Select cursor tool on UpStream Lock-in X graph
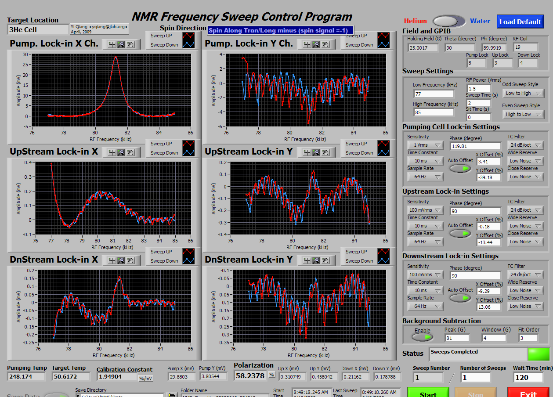 tap(112, 152)
